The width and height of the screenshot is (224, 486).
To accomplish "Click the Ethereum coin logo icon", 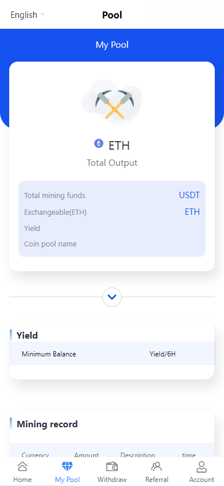I will [x=99, y=143].
